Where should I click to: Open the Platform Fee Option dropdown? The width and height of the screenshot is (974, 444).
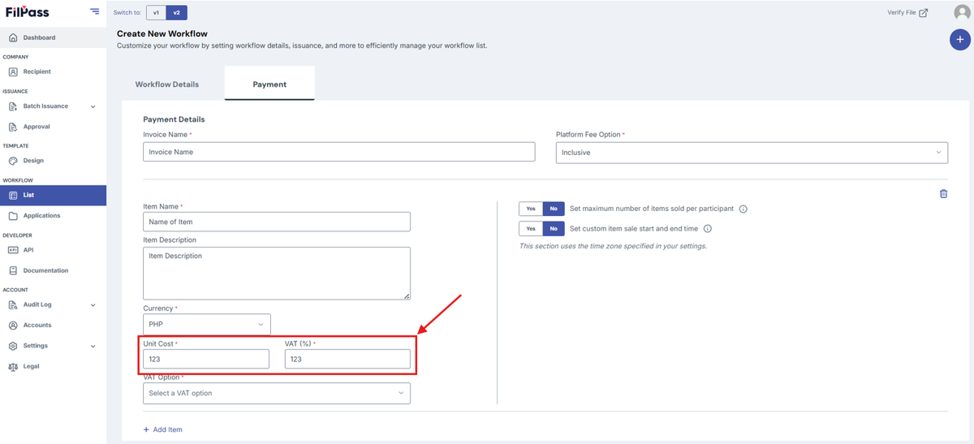click(752, 152)
